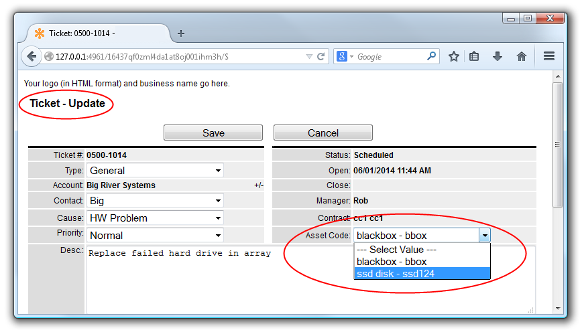Go to browser home page icon
Viewport: 582px width, 330px height.
pos(521,57)
